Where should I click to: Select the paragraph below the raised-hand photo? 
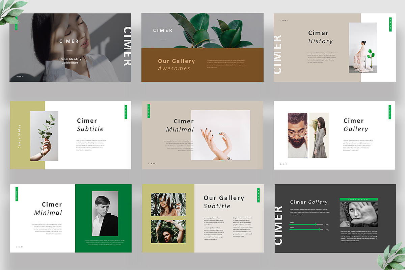tap(358, 236)
